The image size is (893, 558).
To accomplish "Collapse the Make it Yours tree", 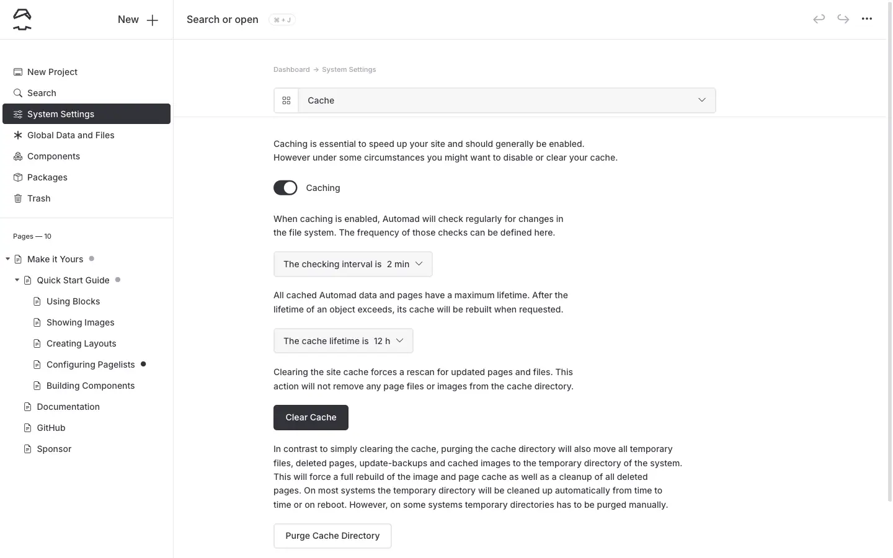I will 7,259.
